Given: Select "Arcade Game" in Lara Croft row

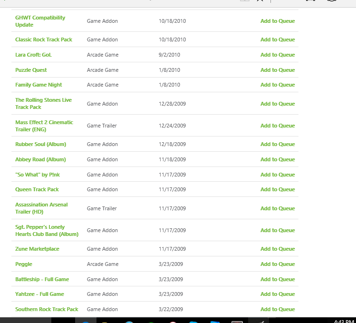Looking at the screenshot, I should point(103,55).
